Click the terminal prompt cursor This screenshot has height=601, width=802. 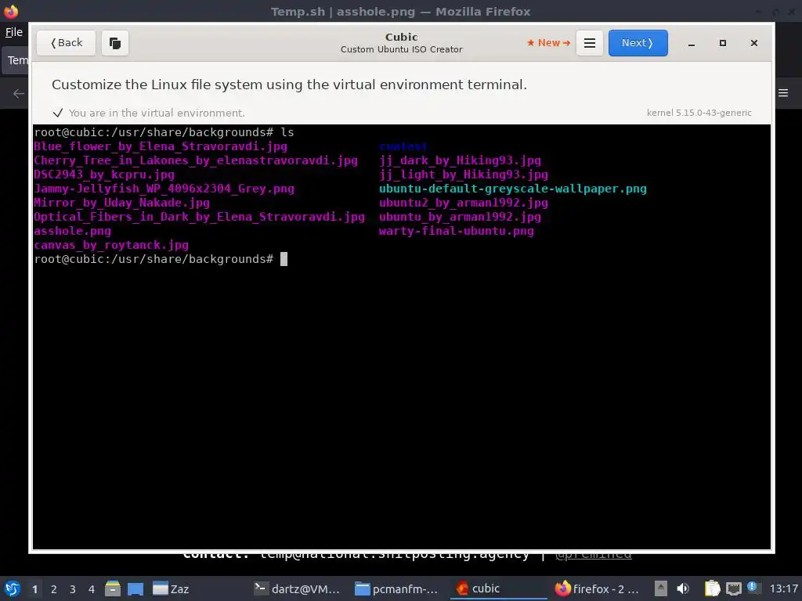(x=284, y=259)
